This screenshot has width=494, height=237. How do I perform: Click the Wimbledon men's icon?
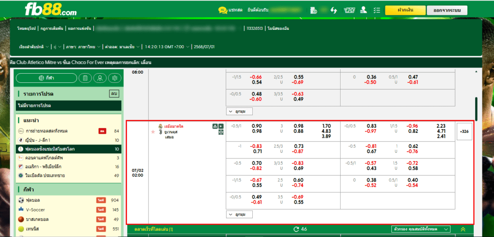[x=21, y=175]
